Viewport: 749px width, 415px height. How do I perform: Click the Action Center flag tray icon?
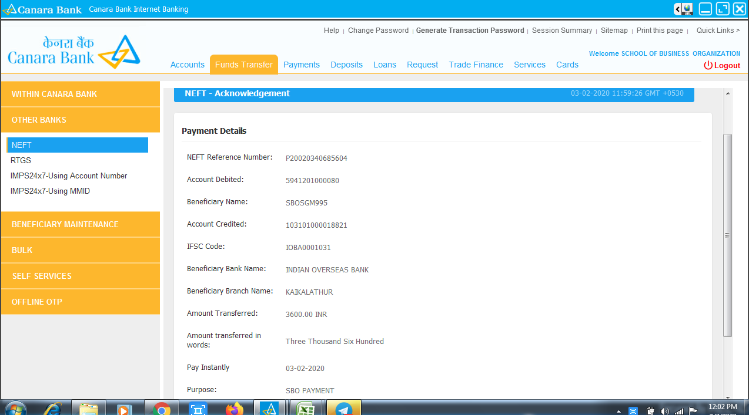[x=693, y=411]
